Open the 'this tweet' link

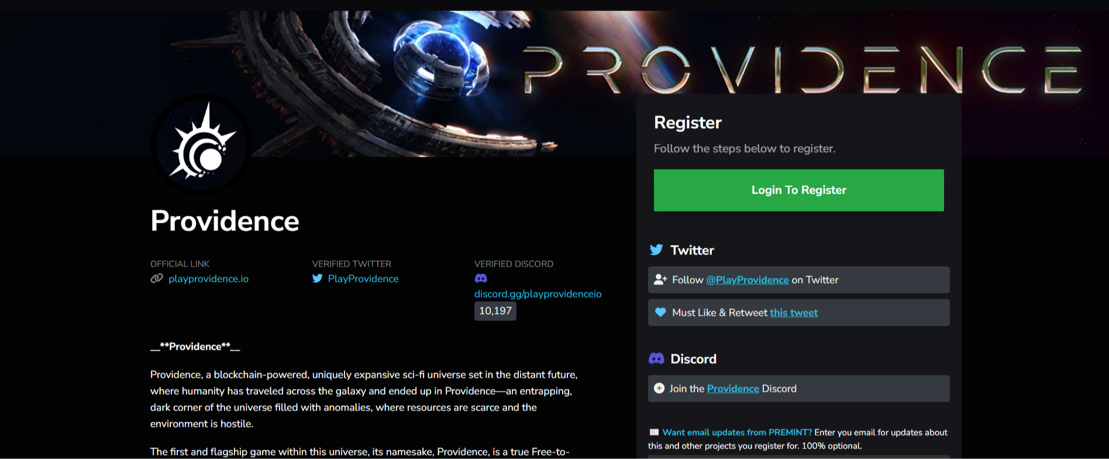click(x=794, y=313)
